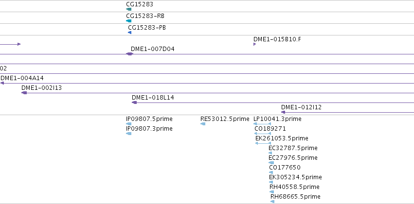Click the LP10041.3prime label
Image resolution: width=414 pixels, height=204 pixels.
tap(277, 119)
